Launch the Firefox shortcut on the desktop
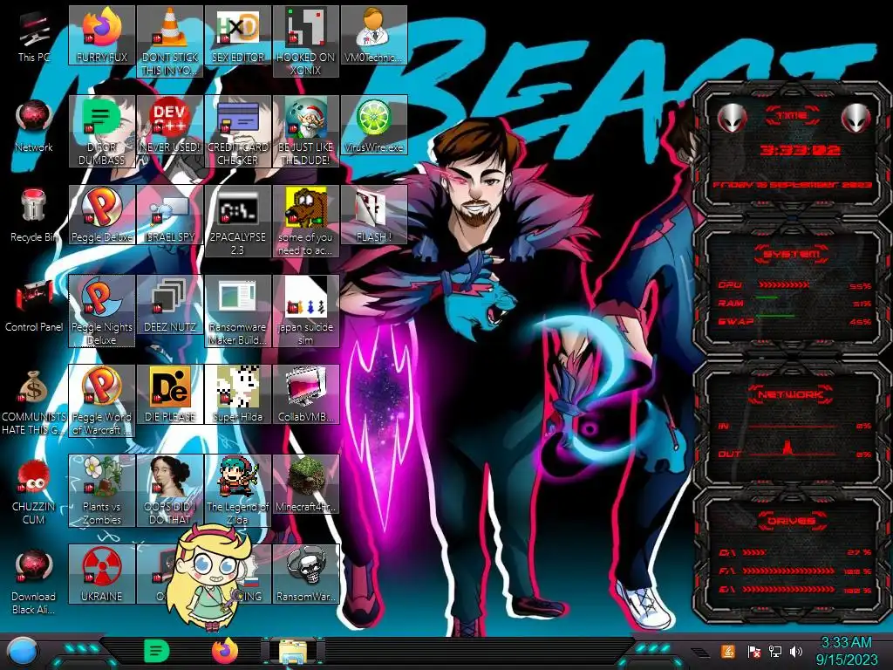This screenshot has width=893, height=670. tap(102, 35)
